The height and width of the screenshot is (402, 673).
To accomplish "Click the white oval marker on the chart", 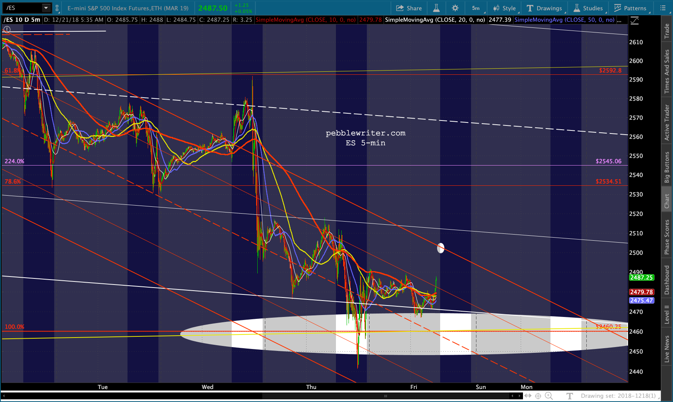I will pyautogui.click(x=441, y=248).
